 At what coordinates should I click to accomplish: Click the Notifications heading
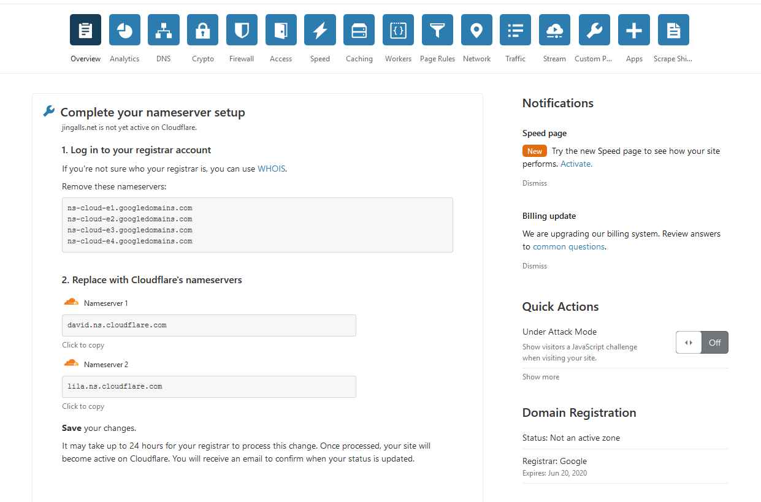coord(558,103)
